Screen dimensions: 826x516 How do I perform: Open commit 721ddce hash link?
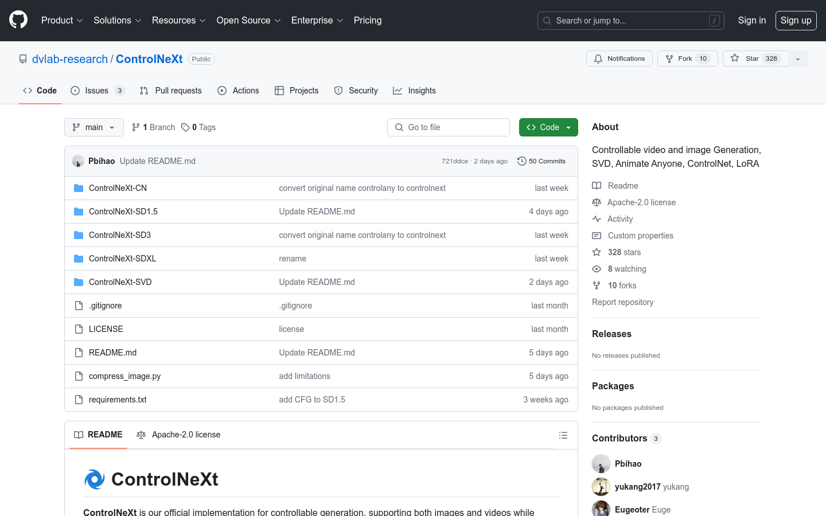tap(455, 161)
